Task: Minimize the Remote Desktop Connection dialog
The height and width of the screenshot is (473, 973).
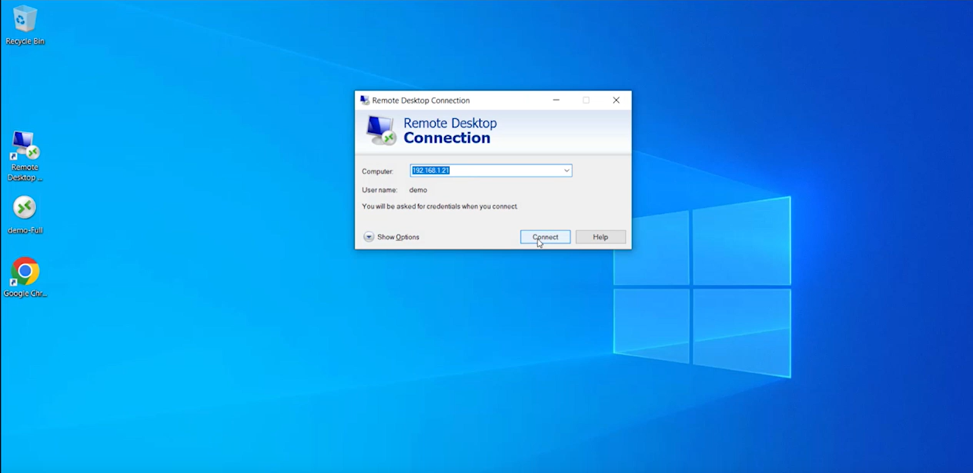Action: 556,100
